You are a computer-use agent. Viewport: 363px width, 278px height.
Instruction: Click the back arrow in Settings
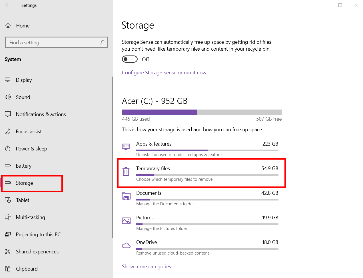coord(8,5)
